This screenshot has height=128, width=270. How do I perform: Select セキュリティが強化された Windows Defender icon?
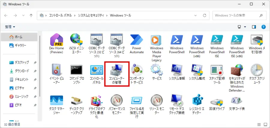coord(237,70)
